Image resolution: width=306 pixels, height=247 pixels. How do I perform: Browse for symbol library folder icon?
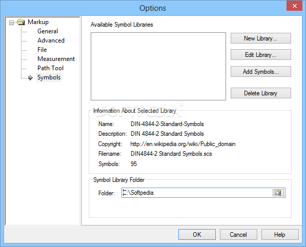(x=278, y=193)
